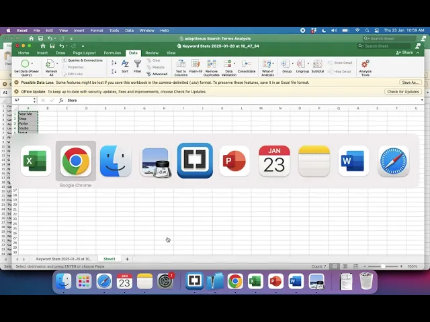Open Analysis Tools in ribbon
This screenshot has width=430, height=322.
tap(365, 68)
